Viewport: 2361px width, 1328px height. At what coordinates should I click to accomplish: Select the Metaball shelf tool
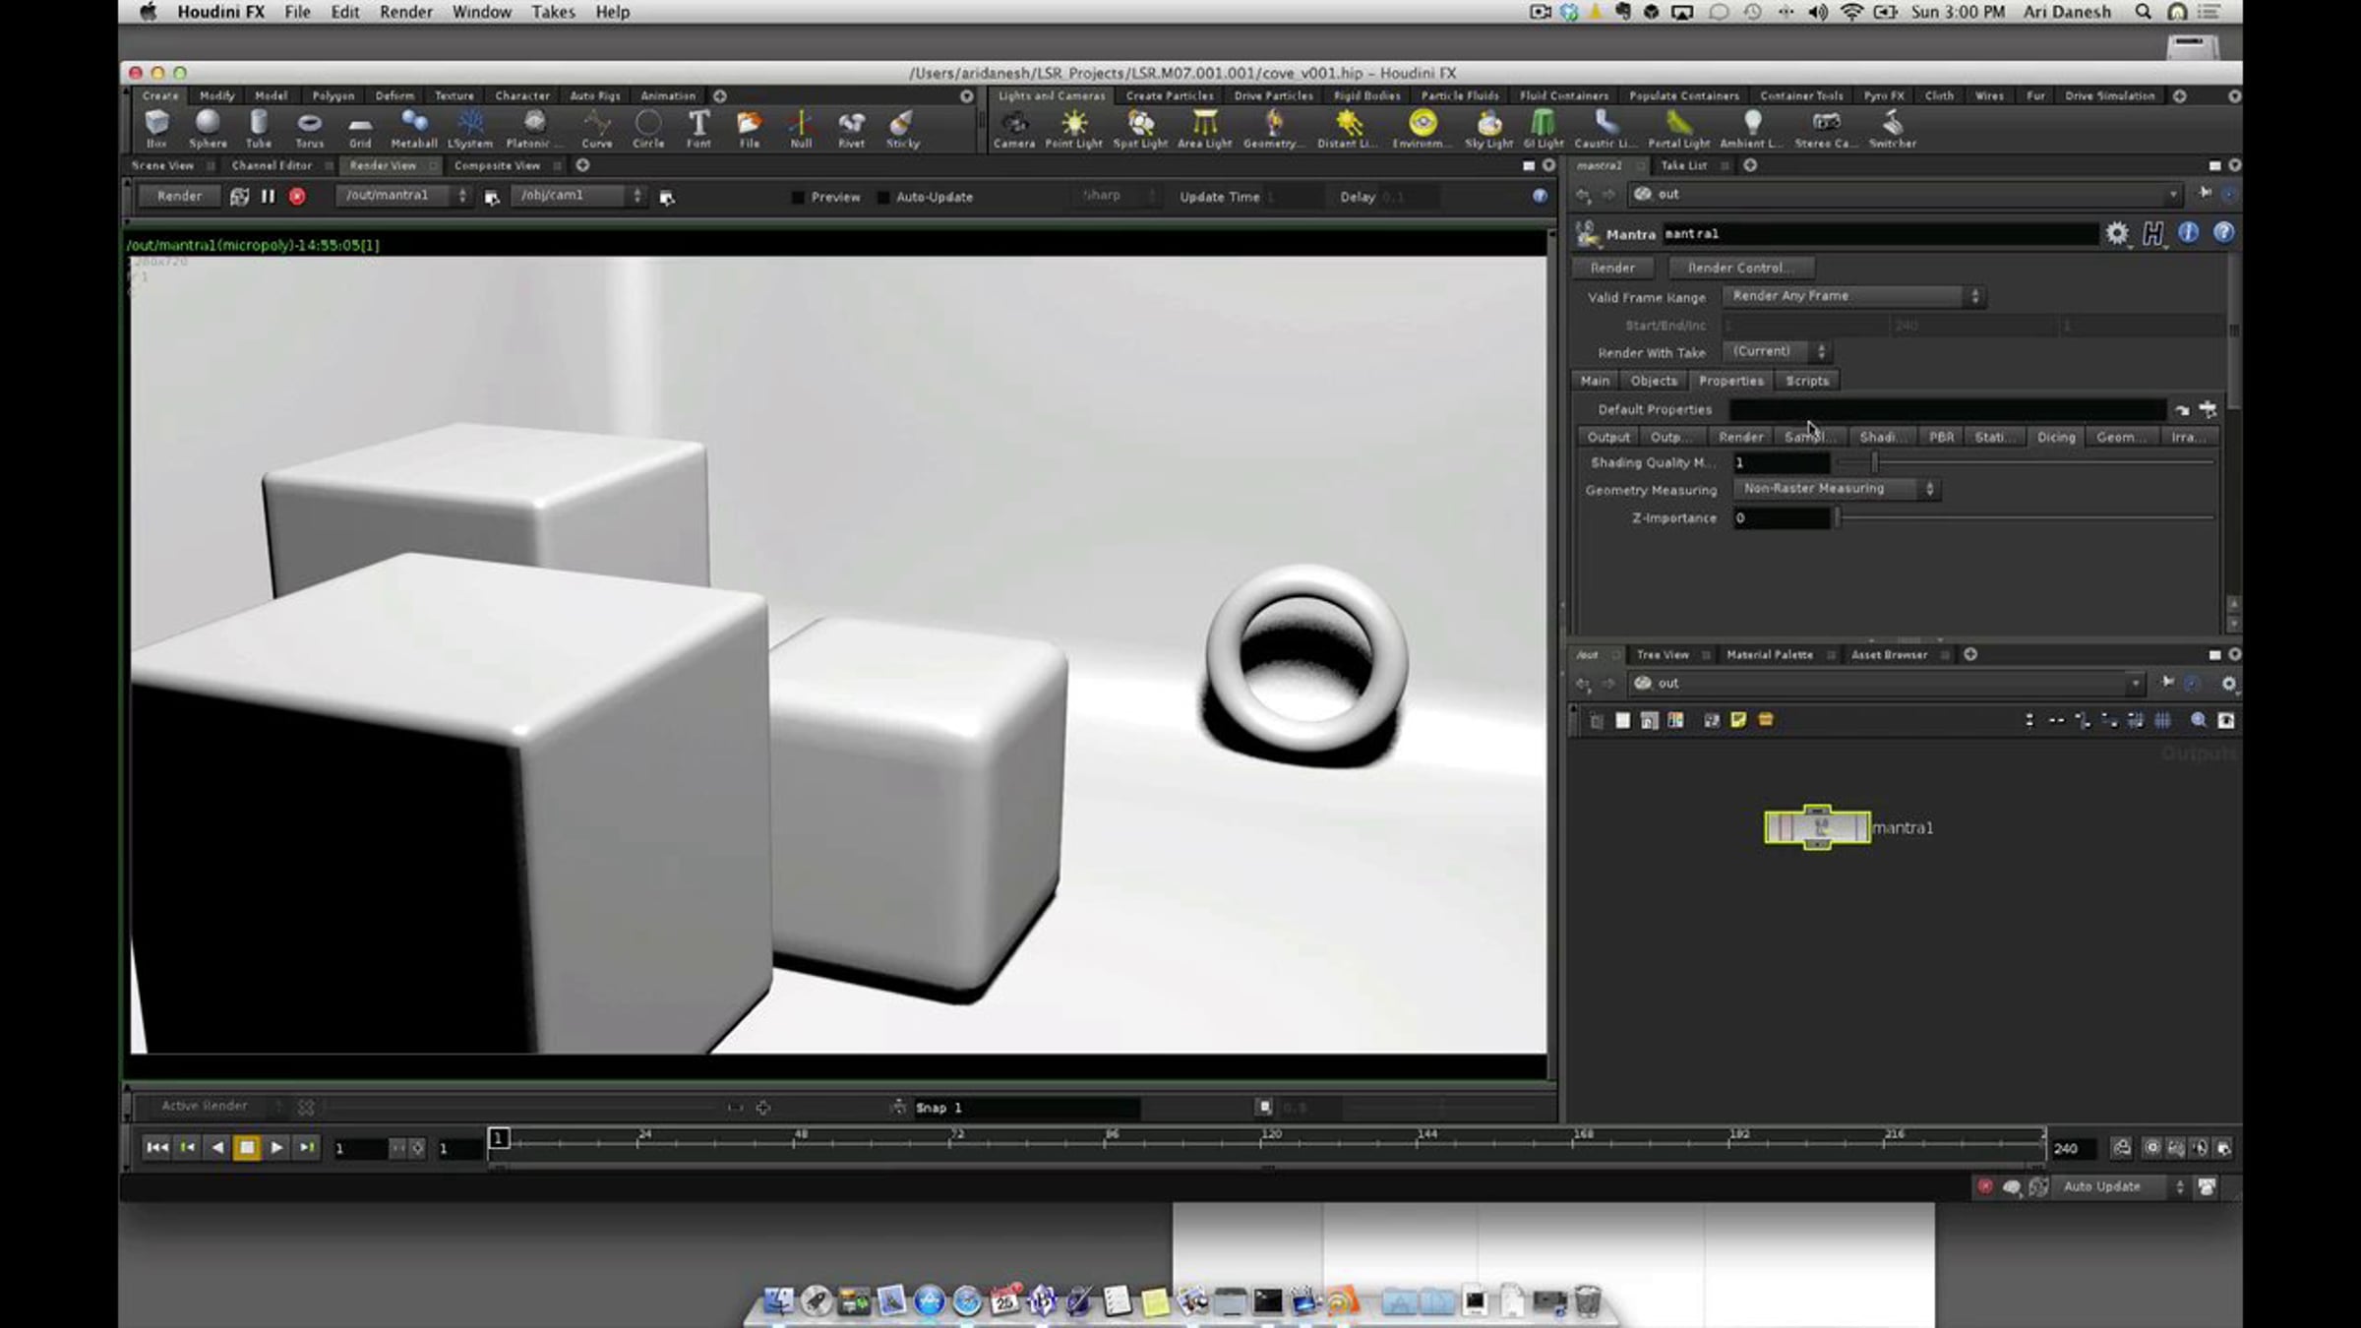click(x=414, y=129)
